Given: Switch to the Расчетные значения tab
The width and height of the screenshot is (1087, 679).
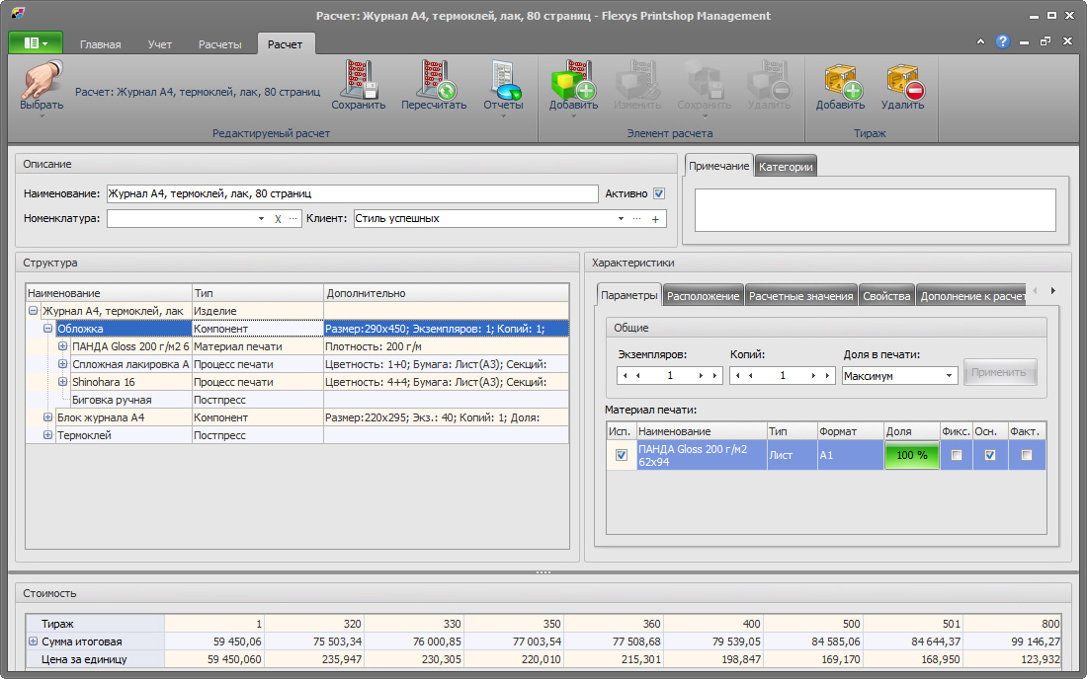Looking at the screenshot, I should point(800,296).
